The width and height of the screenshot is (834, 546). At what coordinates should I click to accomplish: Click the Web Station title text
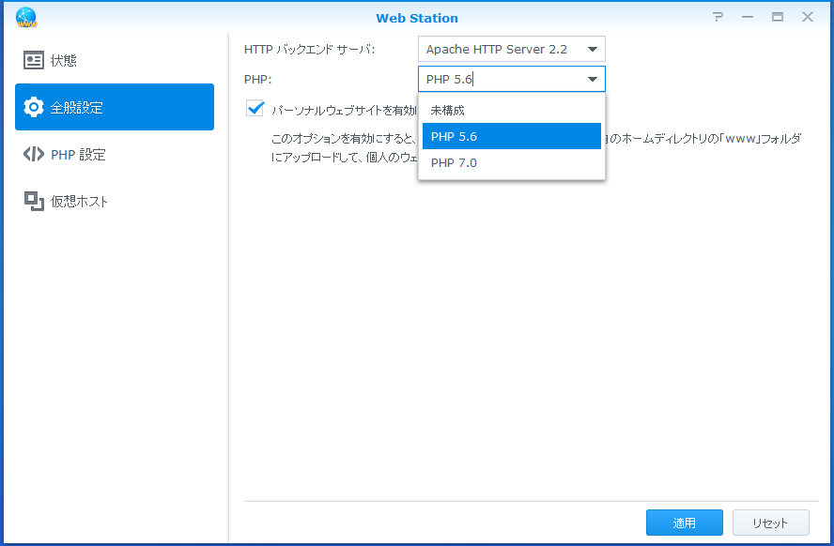[x=417, y=18]
